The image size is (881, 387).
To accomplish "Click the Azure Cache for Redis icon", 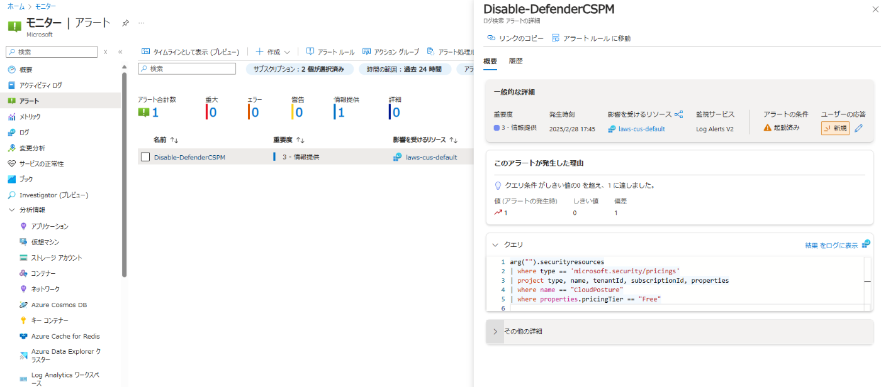I will [x=23, y=337].
